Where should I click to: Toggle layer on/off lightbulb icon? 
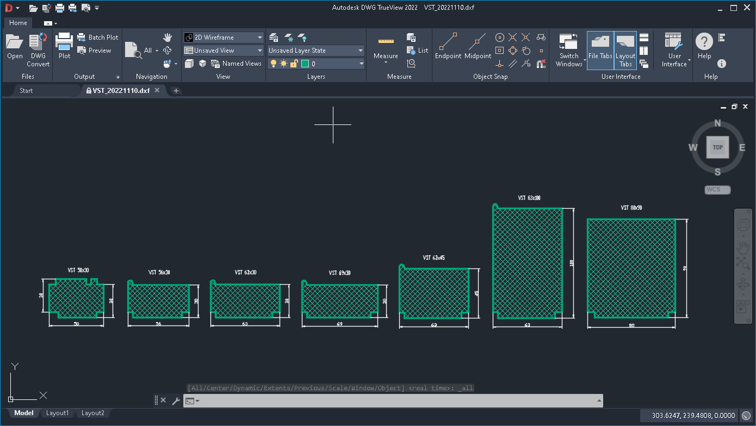[x=274, y=64]
